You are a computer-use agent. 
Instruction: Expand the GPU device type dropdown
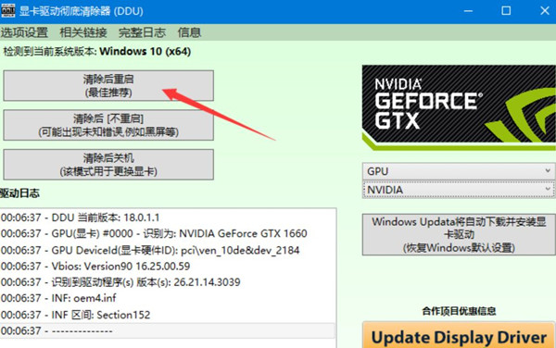(459, 171)
